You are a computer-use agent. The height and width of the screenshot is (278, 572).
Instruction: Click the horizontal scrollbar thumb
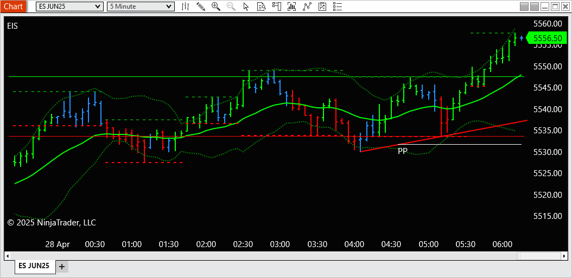tap(539, 256)
